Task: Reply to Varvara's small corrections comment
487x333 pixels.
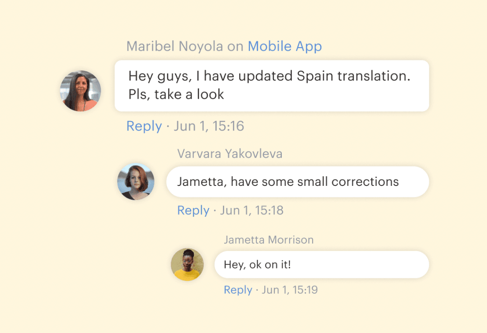Action: coord(193,211)
